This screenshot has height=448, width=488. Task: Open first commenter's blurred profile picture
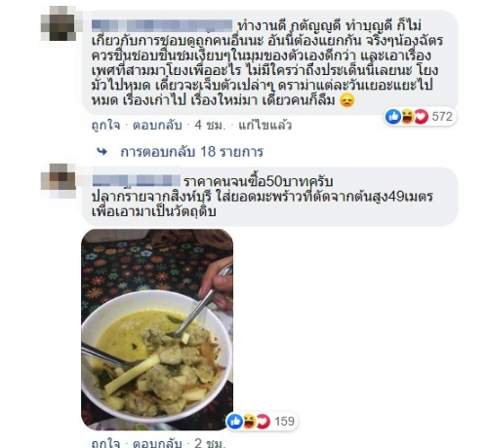(x=59, y=23)
